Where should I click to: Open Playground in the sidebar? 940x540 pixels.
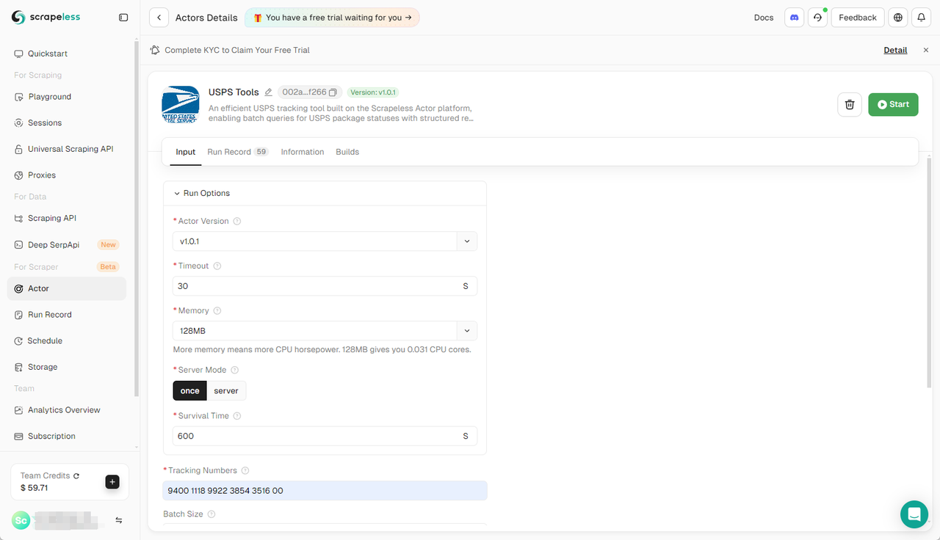67,97
